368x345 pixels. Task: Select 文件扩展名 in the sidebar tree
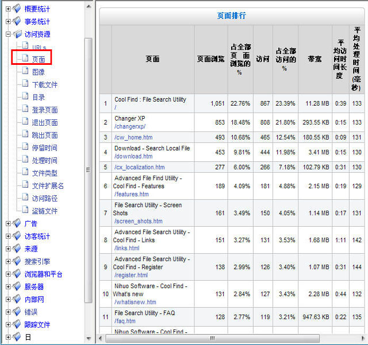48,186
